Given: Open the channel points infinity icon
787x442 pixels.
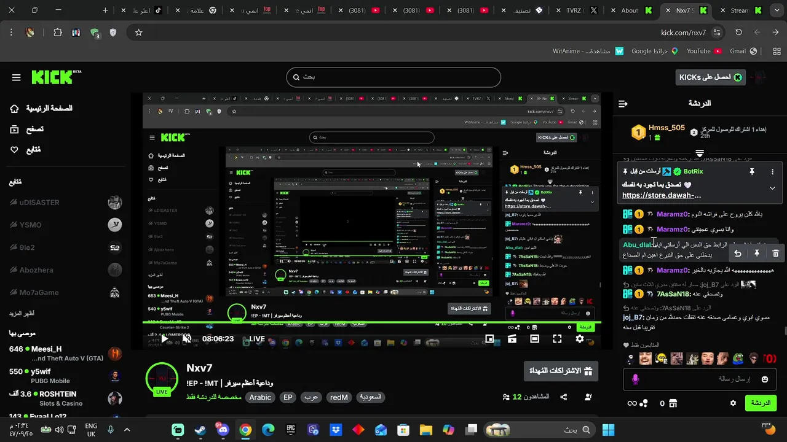Looking at the screenshot, I should (x=632, y=403).
